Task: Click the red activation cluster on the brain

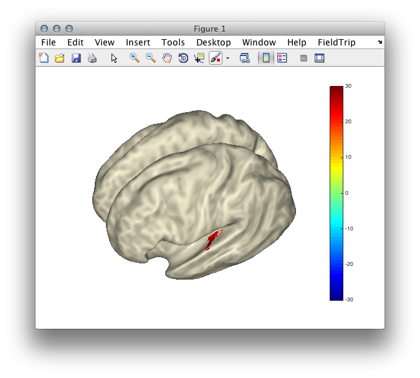Action: pos(212,239)
